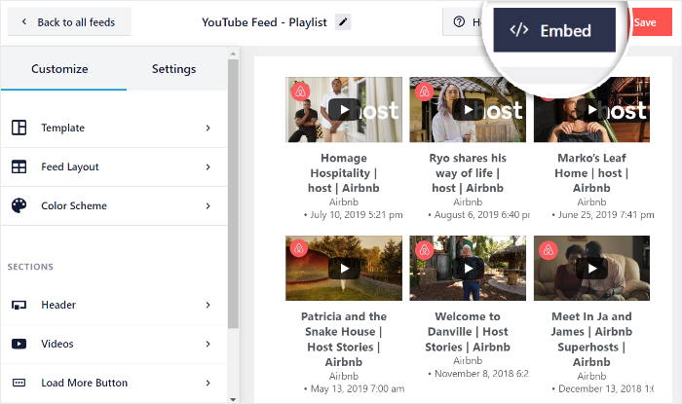682x404 pixels.
Task: Open the Template menu row
Action: click(x=114, y=128)
